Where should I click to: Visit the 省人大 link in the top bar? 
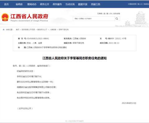click(x=140, y=4)
